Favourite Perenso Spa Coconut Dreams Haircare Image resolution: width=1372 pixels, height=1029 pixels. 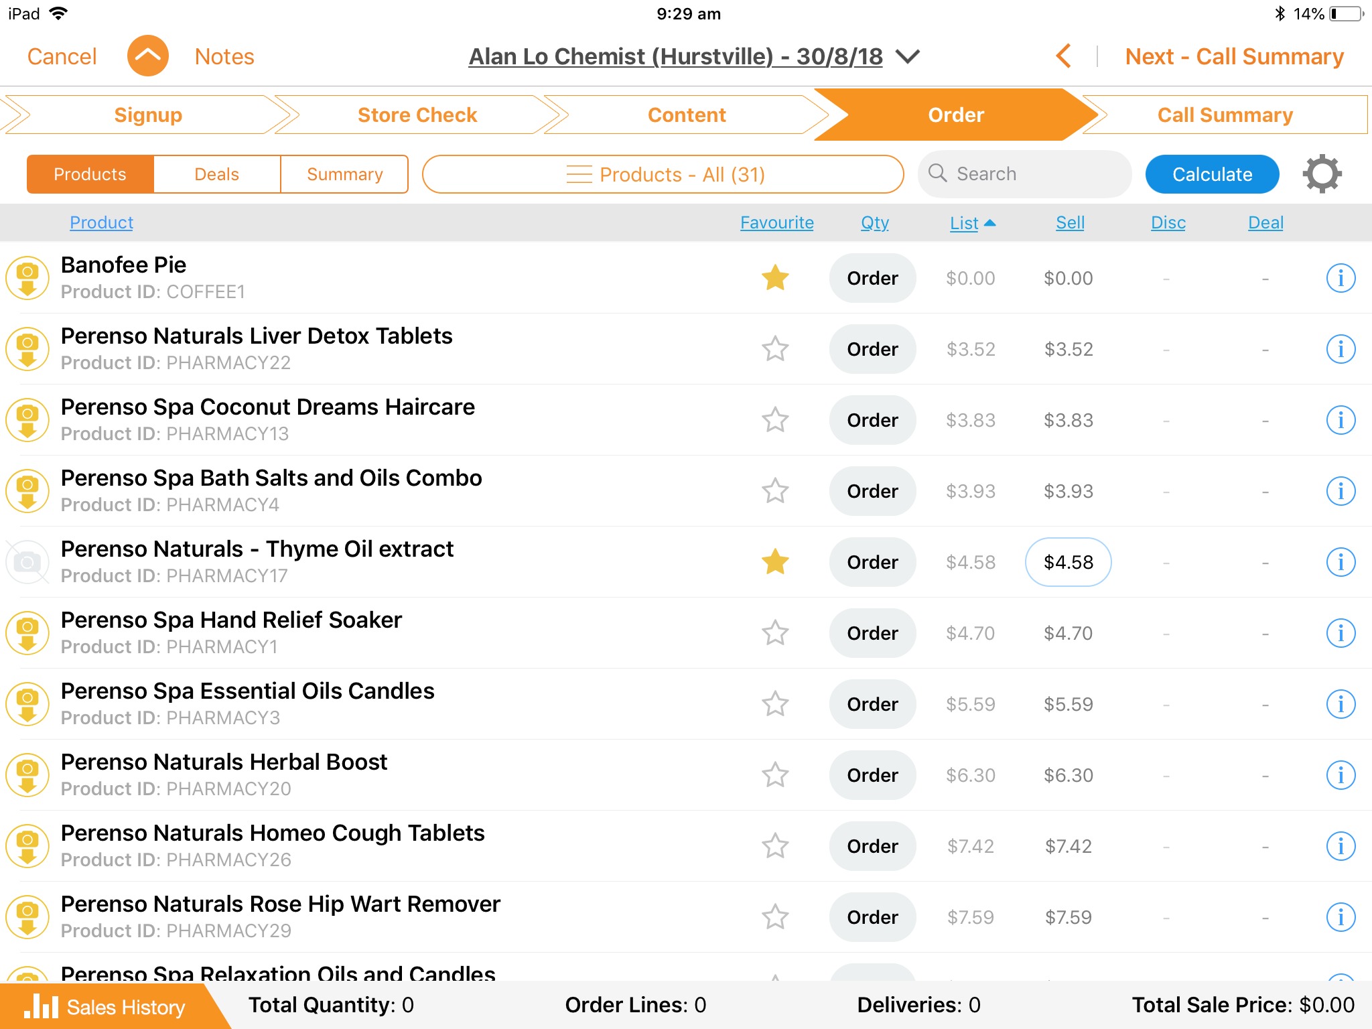[x=775, y=420]
